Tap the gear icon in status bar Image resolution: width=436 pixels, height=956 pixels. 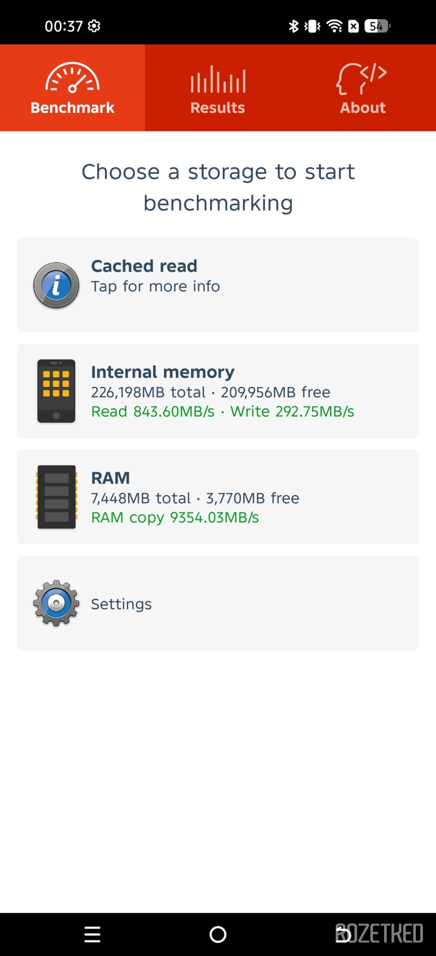click(x=94, y=26)
